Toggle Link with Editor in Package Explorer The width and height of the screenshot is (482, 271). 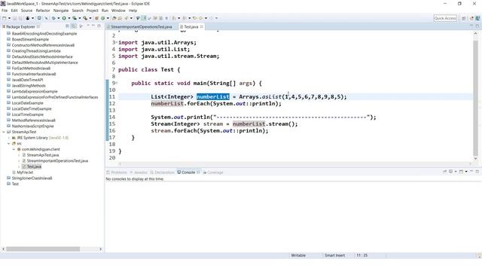tap(74, 26)
